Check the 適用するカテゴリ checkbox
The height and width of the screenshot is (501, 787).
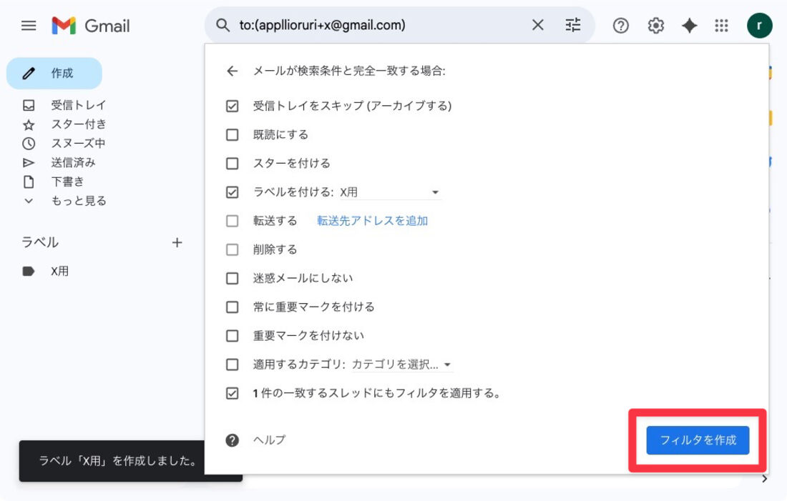point(232,364)
